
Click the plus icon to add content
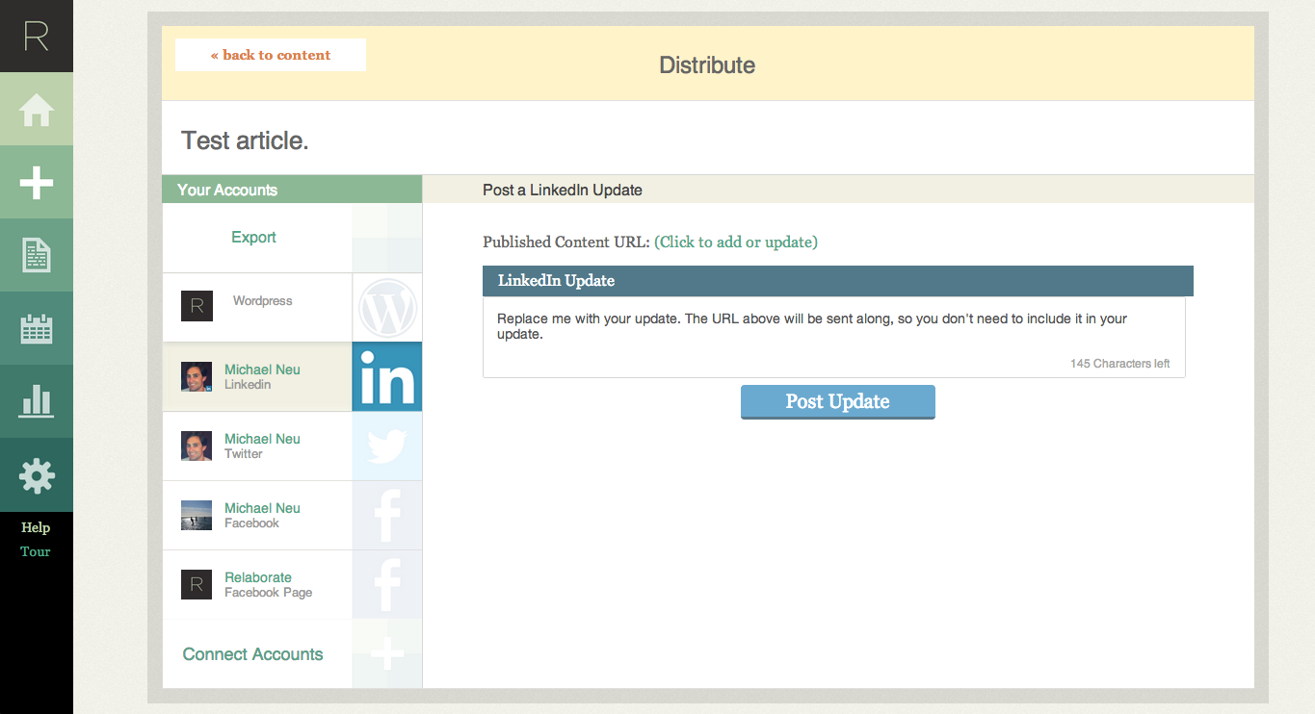point(37,182)
